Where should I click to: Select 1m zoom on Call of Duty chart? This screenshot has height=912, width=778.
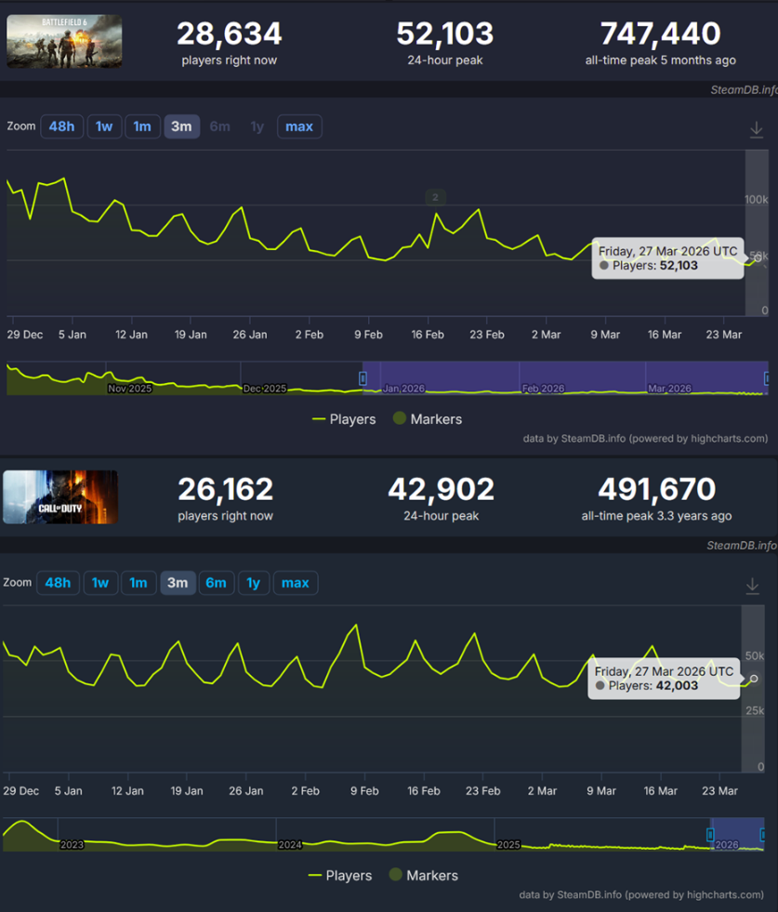[138, 583]
